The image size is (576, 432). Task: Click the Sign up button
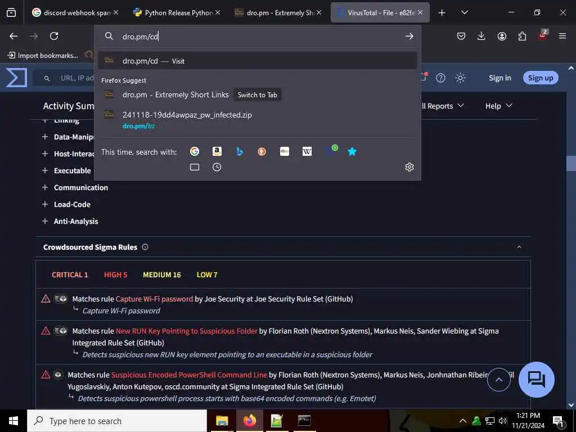541,78
